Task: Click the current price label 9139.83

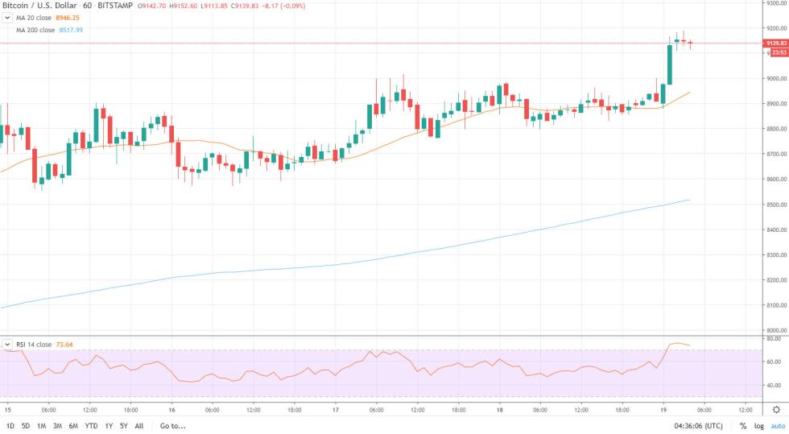Action: 775,43
